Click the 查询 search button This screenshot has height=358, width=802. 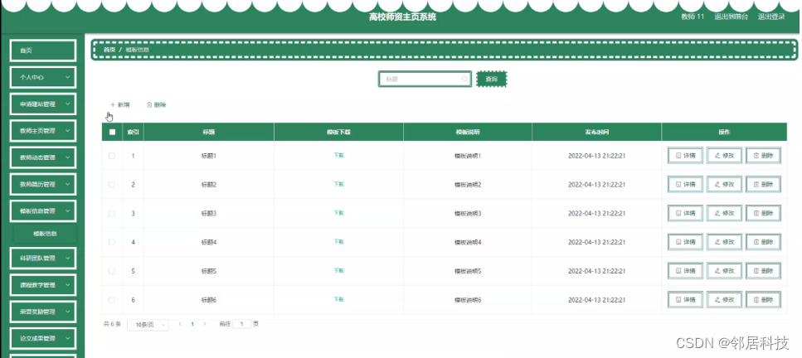492,80
